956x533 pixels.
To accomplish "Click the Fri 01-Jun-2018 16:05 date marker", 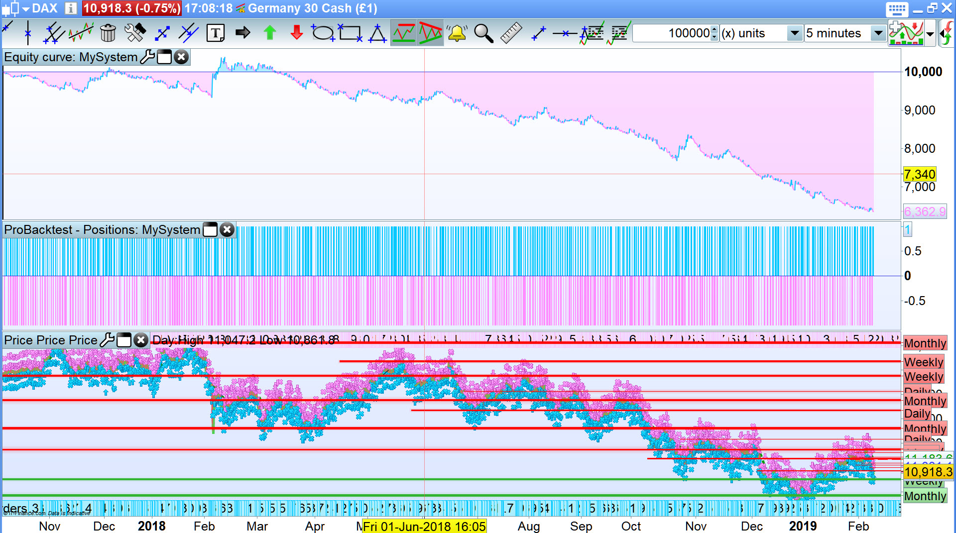I will tap(424, 526).
